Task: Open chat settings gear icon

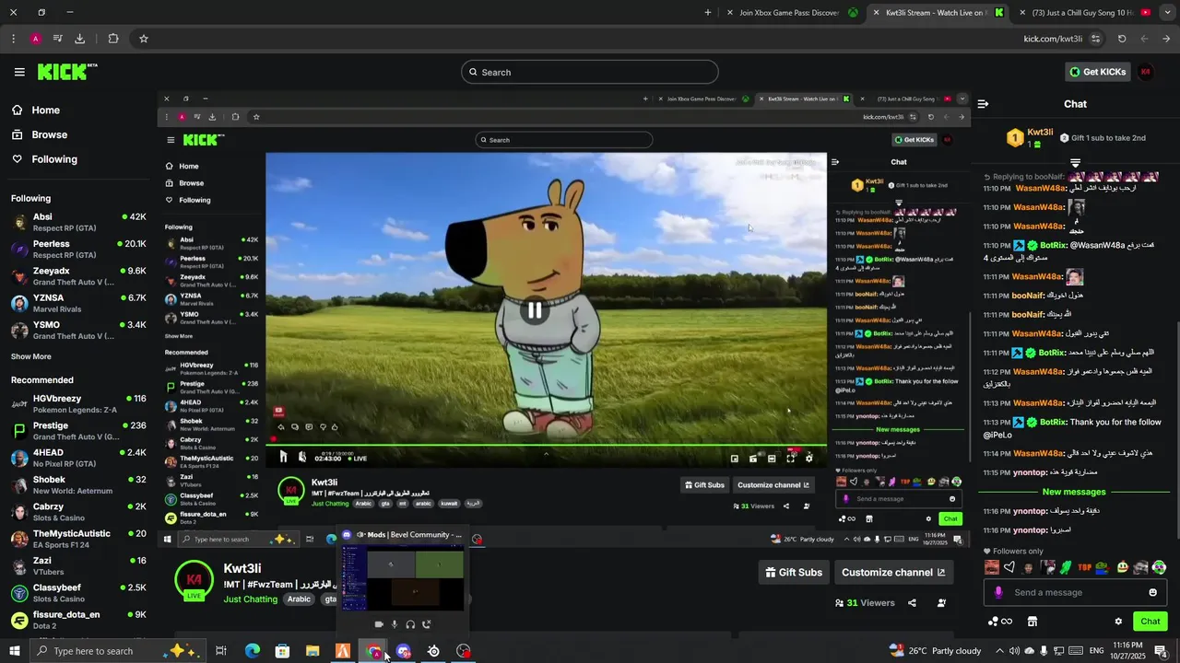Action: (1118, 622)
